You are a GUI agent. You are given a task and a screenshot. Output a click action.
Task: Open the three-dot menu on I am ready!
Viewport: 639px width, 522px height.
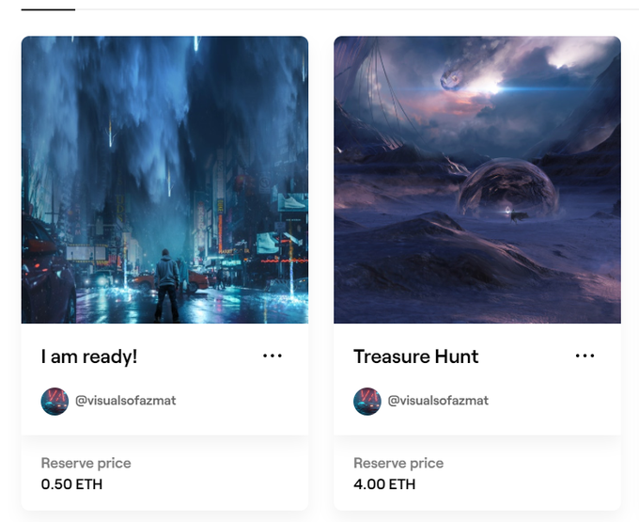point(273,356)
